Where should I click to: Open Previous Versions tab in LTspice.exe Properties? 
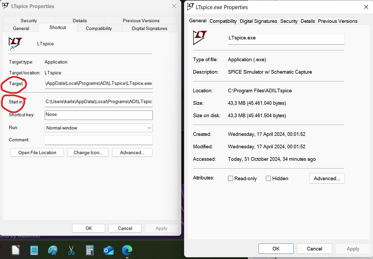pos(338,21)
